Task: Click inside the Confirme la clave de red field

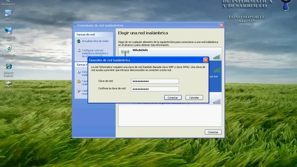Action: pyautogui.click(x=155, y=89)
